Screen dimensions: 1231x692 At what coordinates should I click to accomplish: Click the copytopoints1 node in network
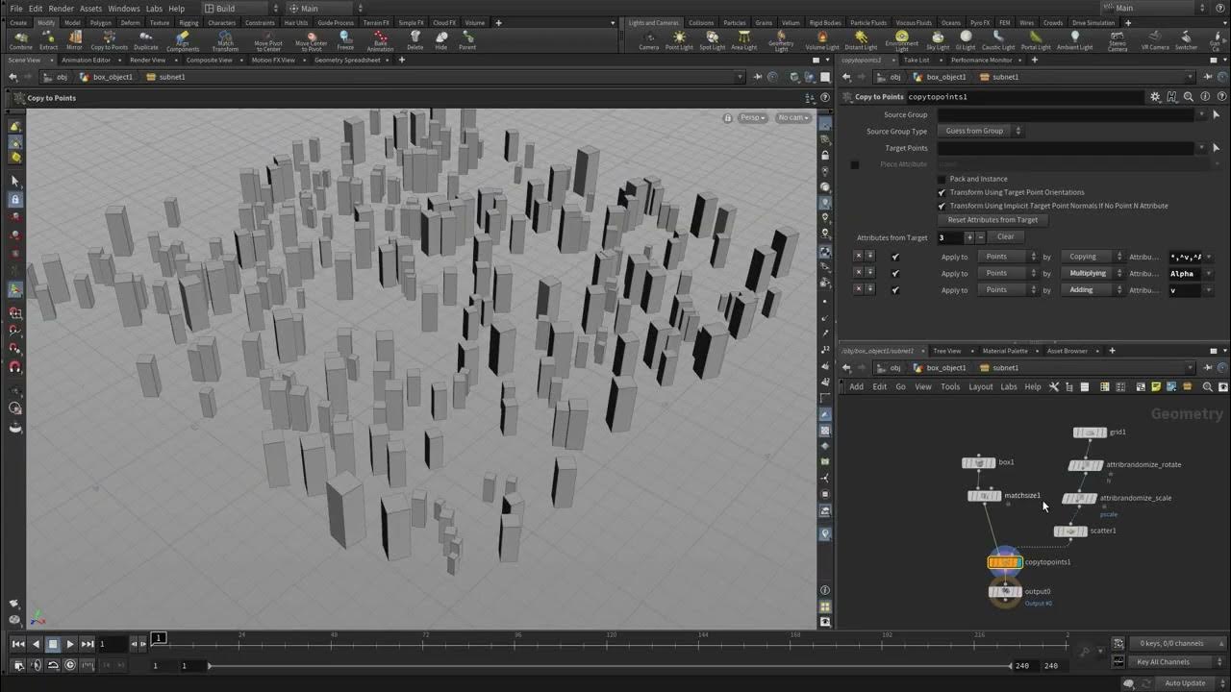(x=1005, y=562)
